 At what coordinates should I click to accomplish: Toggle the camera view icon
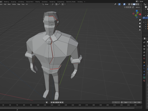click(140, 27)
